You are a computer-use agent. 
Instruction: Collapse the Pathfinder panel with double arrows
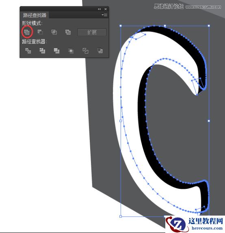100,9
